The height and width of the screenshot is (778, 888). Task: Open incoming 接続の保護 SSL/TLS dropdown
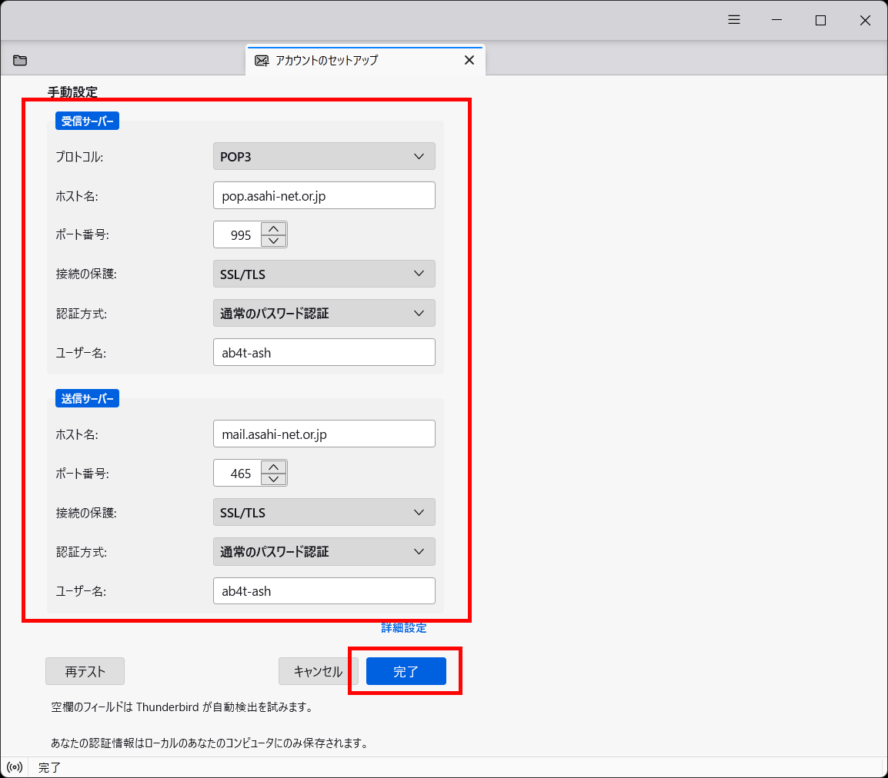[324, 274]
